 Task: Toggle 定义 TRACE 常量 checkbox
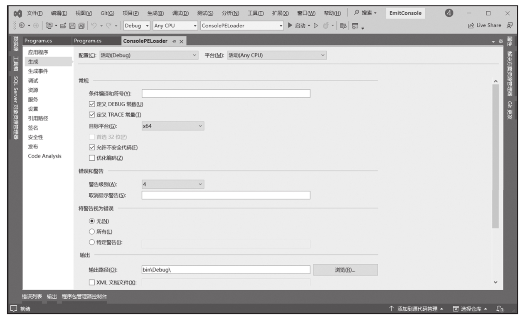click(92, 115)
